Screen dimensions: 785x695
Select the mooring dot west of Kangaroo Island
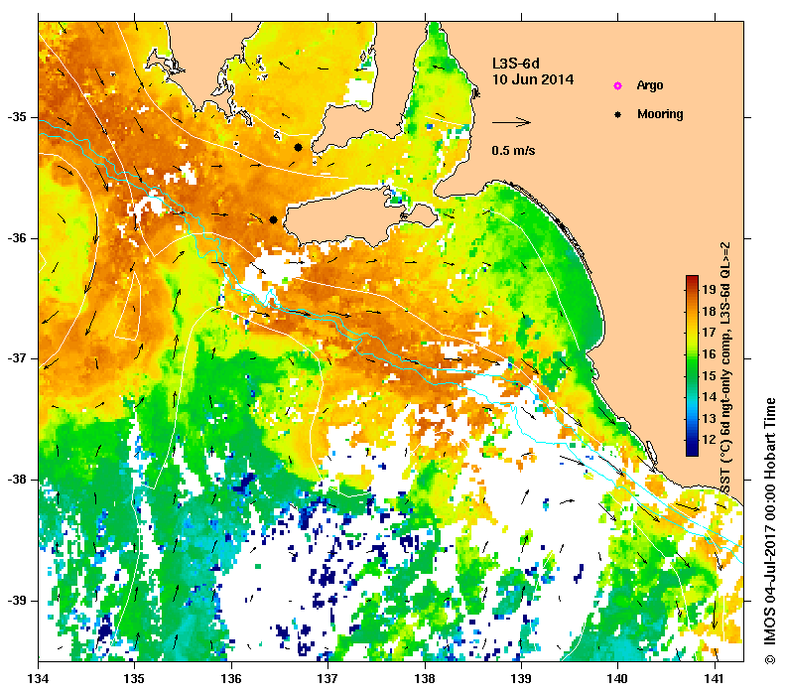(x=273, y=219)
